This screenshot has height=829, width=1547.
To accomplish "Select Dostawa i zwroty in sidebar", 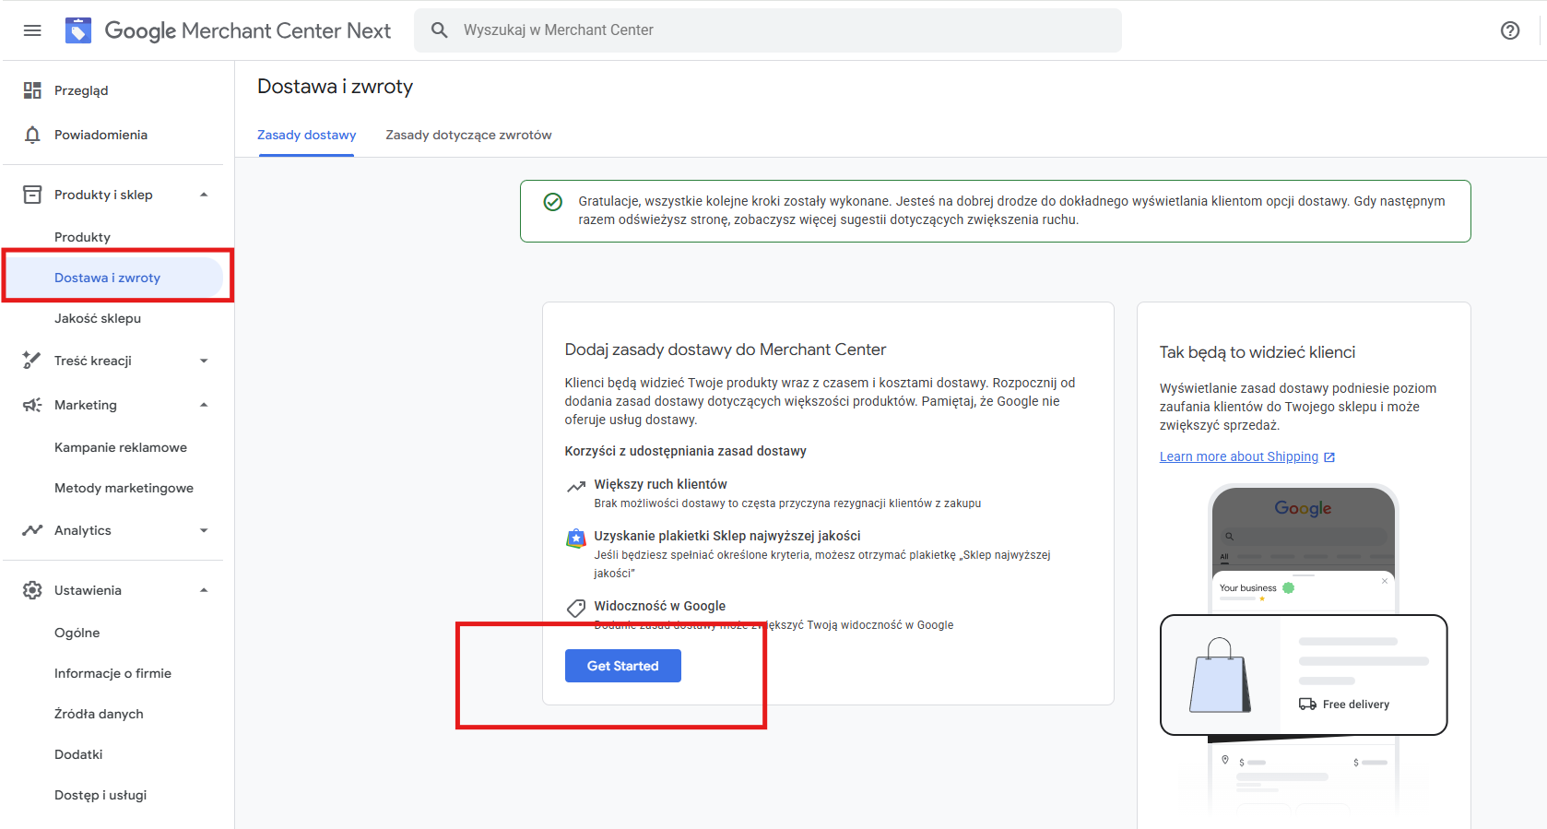I will pos(113,278).
